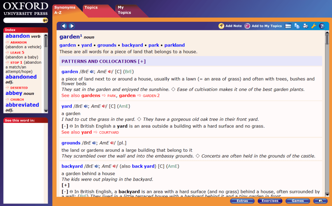Expand the [+] under backyard example

point(65,185)
